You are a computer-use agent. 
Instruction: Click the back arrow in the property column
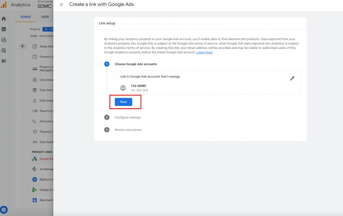click(x=23, y=46)
